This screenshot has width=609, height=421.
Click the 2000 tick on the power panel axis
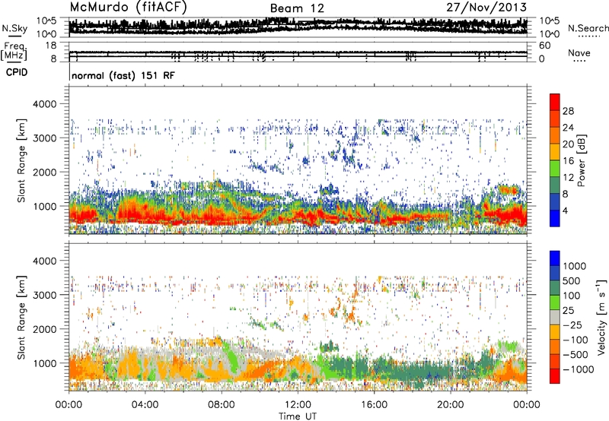45,172
